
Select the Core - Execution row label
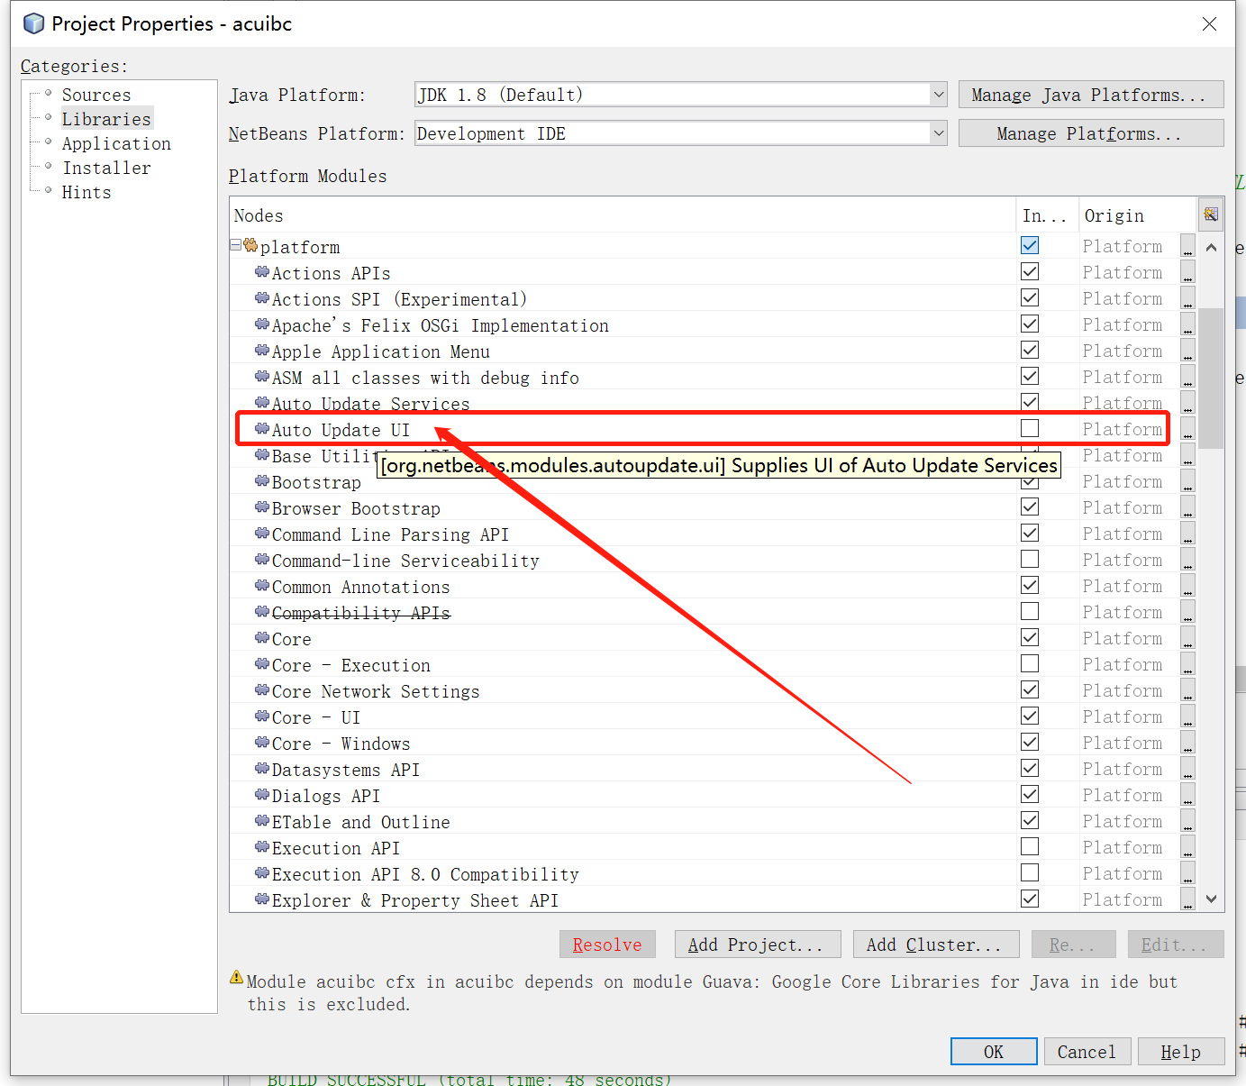(x=351, y=665)
